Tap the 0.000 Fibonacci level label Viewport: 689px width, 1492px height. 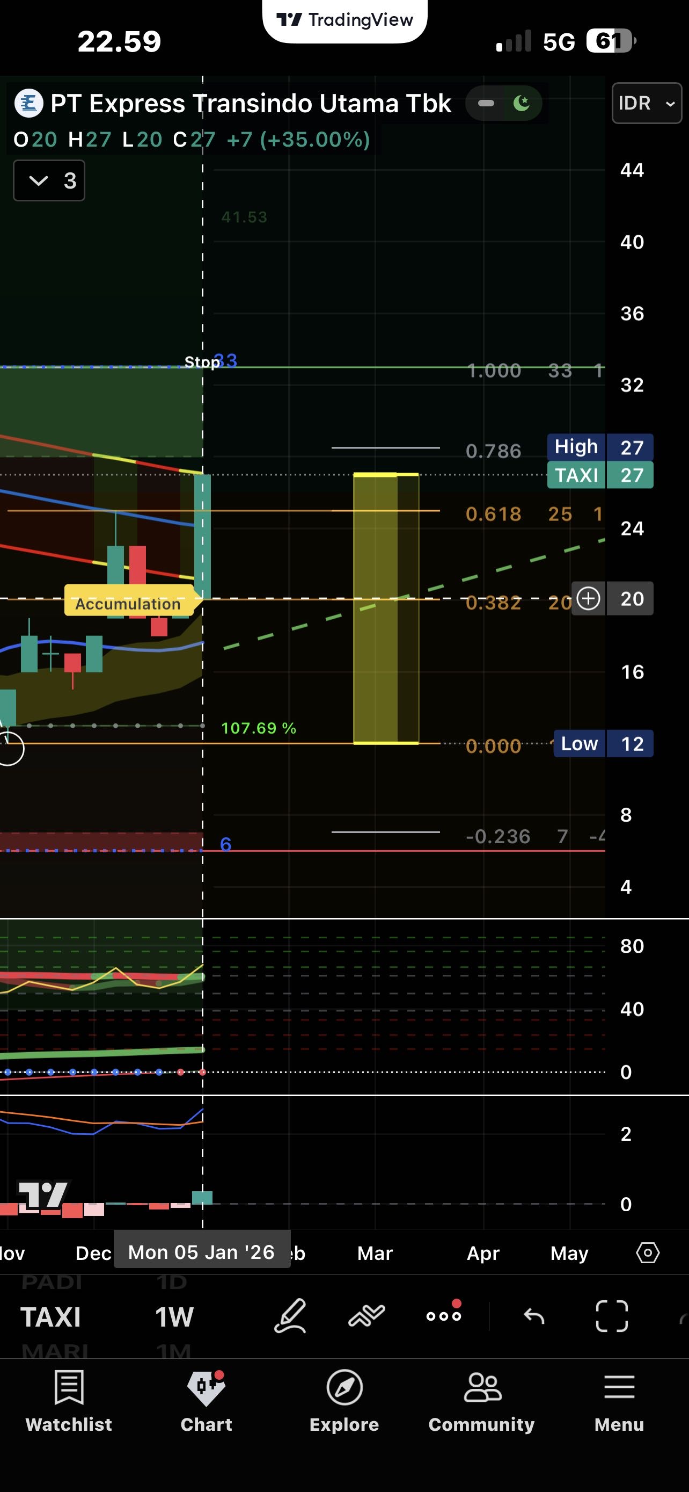(x=494, y=746)
